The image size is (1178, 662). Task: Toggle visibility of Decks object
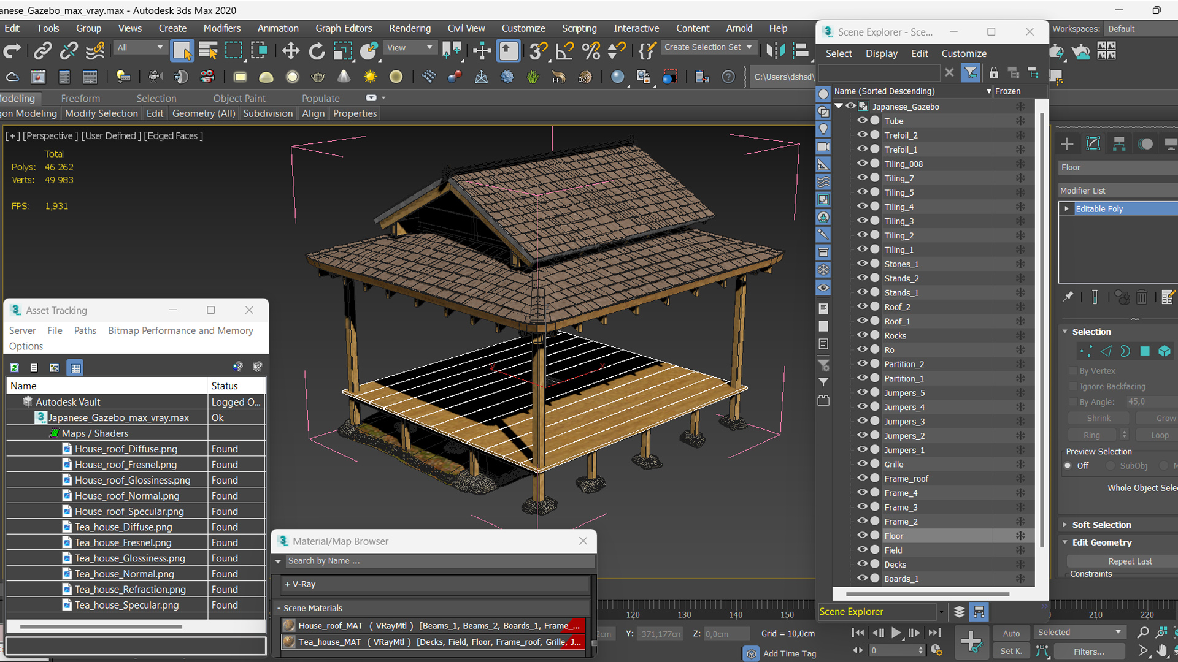click(x=862, y=564)
